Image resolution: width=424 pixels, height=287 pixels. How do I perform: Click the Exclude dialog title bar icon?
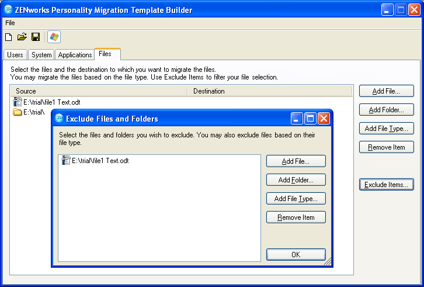[59, 118]
